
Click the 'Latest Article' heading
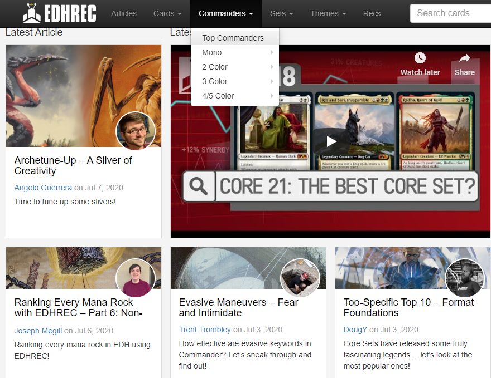[34, 32]
